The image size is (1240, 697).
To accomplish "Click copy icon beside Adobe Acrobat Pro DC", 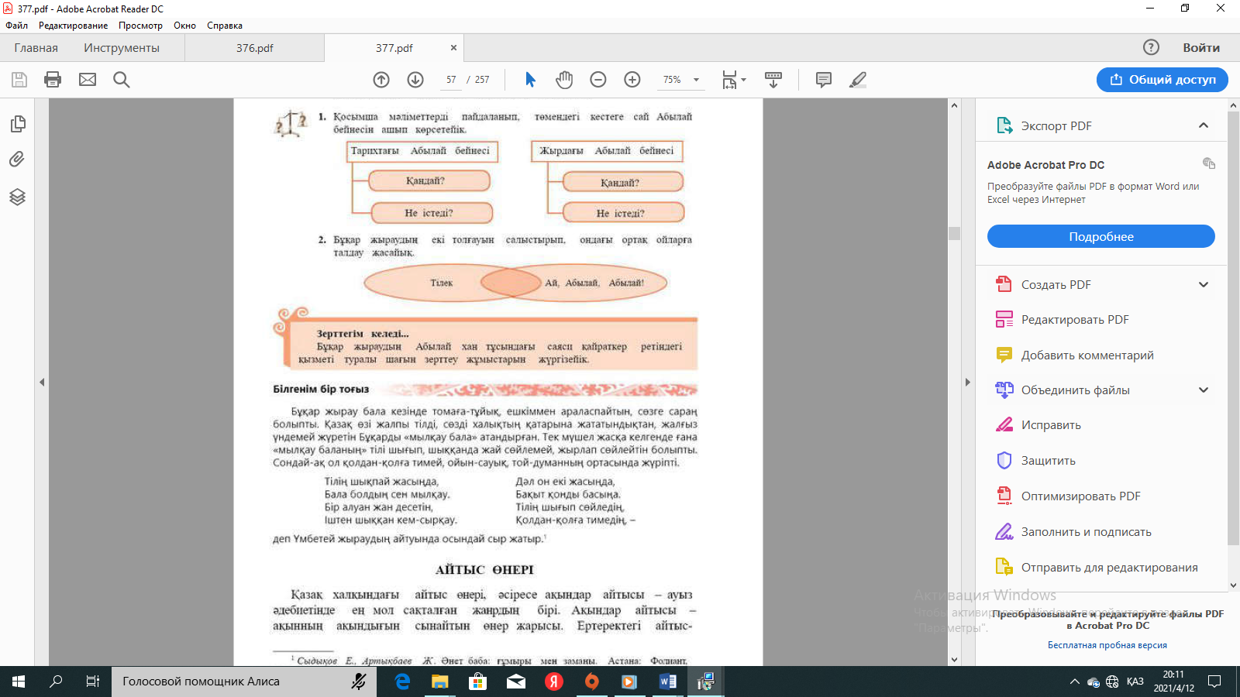I will coord(1208,163).
